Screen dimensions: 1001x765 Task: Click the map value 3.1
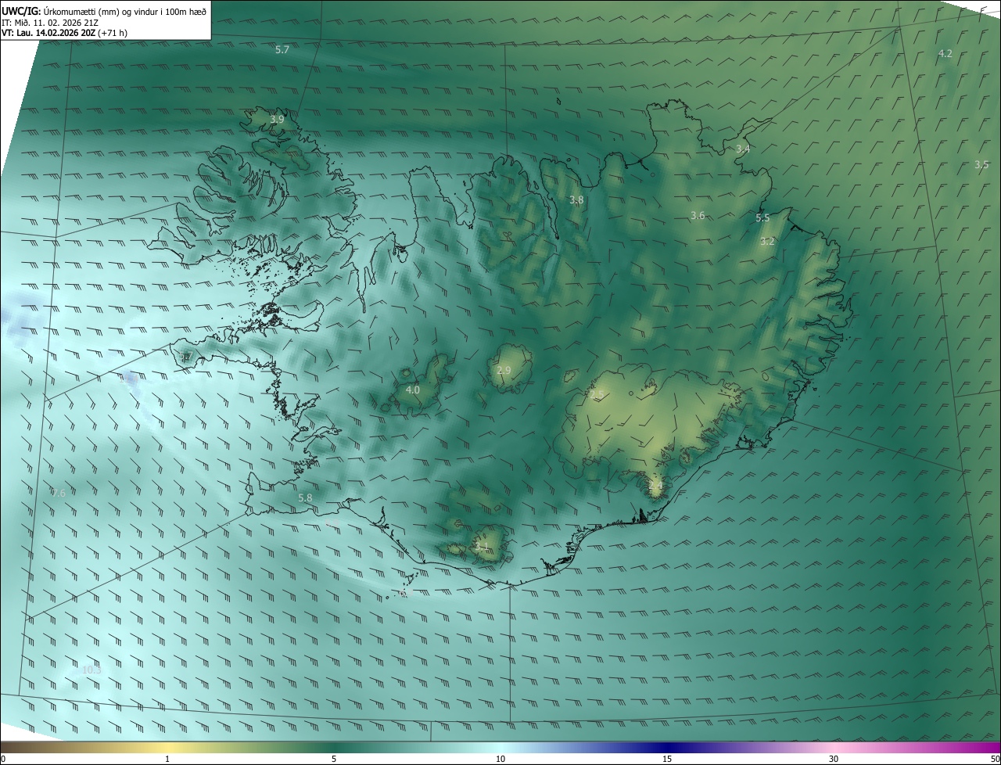[x=482, y=547]
